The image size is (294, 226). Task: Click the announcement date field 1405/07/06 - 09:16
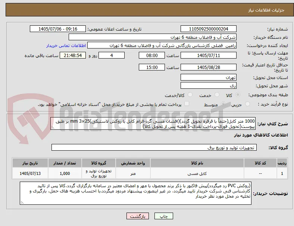(58, 29)
